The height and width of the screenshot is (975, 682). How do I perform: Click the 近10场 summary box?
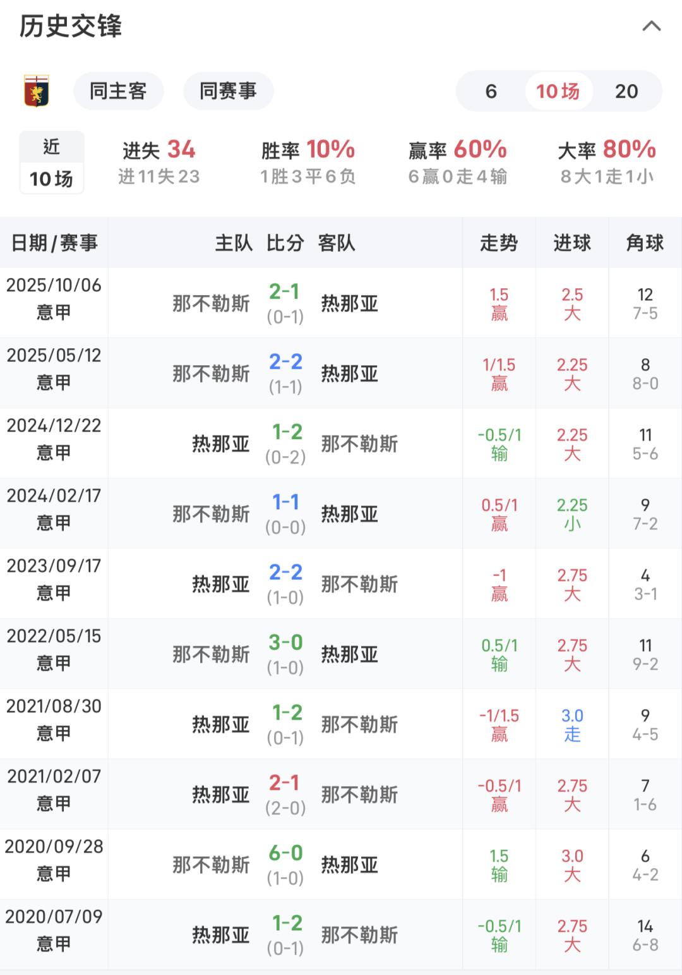coord(51,162)
